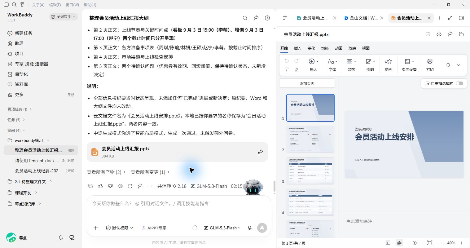Open the 页面设置 page setup dropdown
The height and width of the screenshot is (248, 470).
[409, 65]
